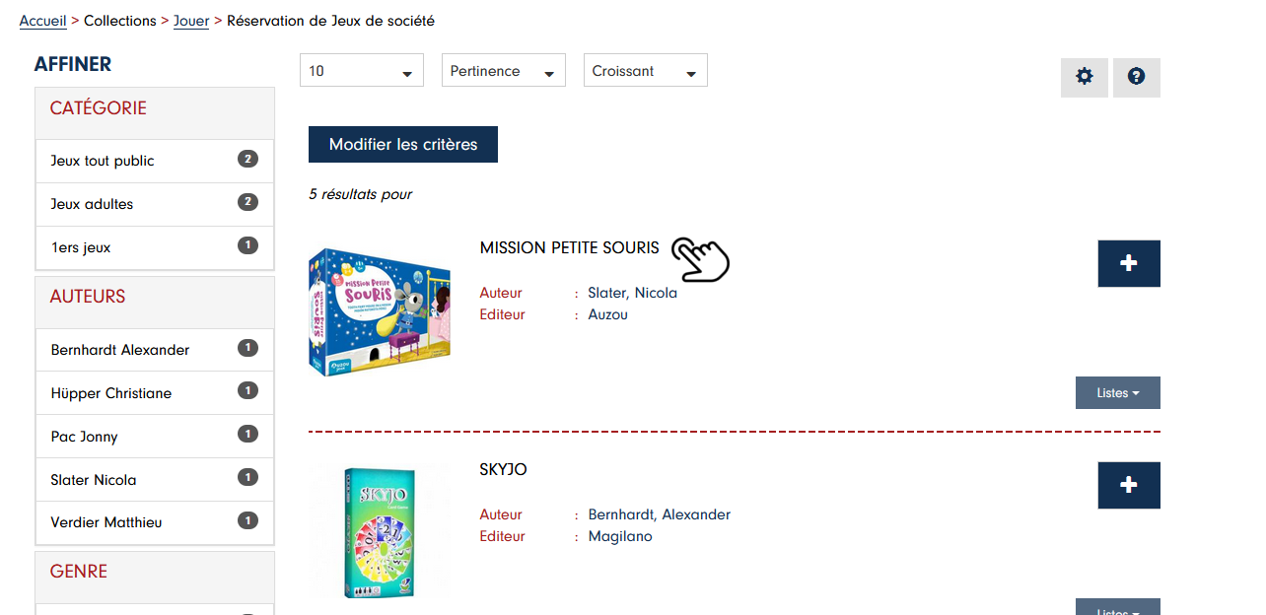Expand the Listes dropdown for Mission Petite Souris
This screenshot has height=615, width=1266.
(x=1117, y=392)
